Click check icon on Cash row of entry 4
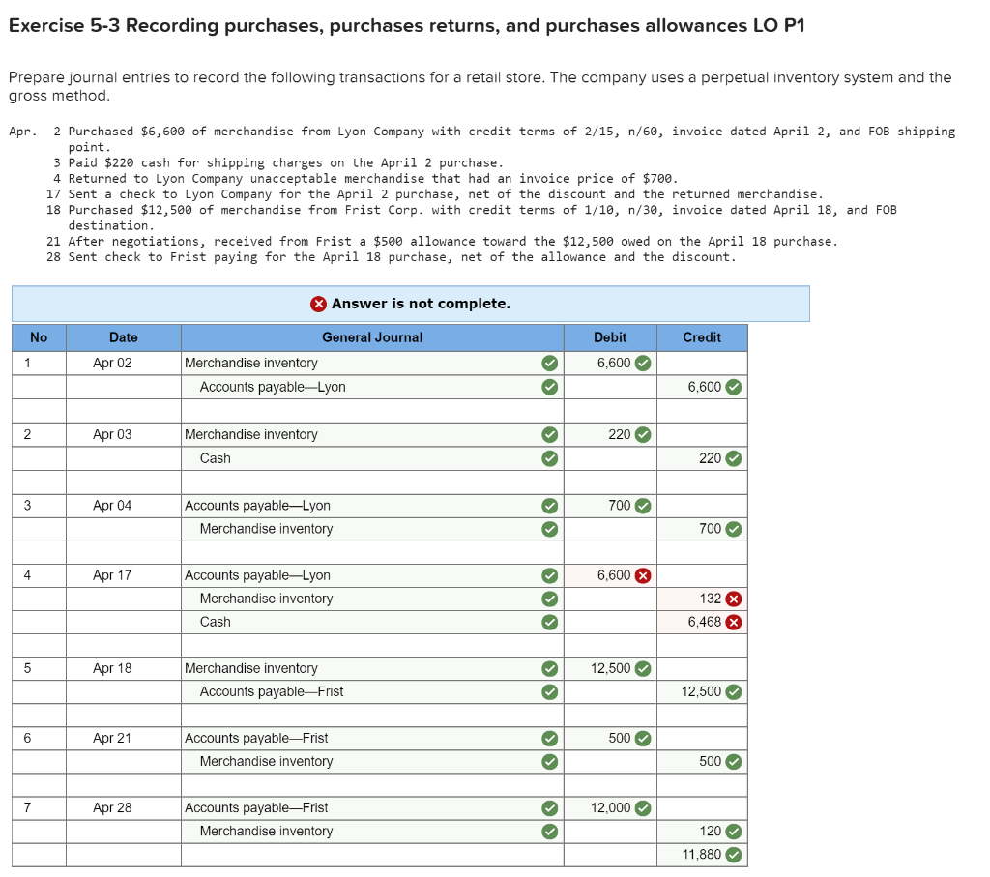 tap(550, 623)
